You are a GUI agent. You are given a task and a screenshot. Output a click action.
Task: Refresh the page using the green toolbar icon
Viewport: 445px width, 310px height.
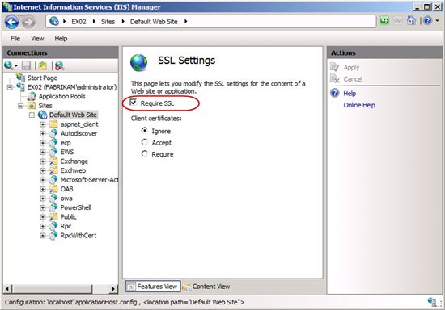384,21
